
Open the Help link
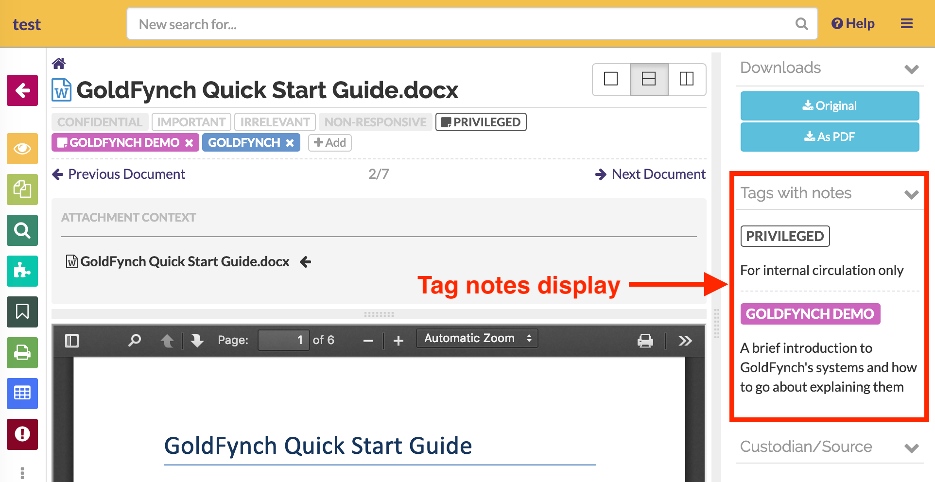pos(853,24)
